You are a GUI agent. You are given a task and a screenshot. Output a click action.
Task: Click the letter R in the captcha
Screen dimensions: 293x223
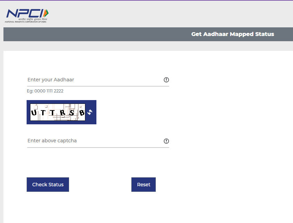point(63,113)
